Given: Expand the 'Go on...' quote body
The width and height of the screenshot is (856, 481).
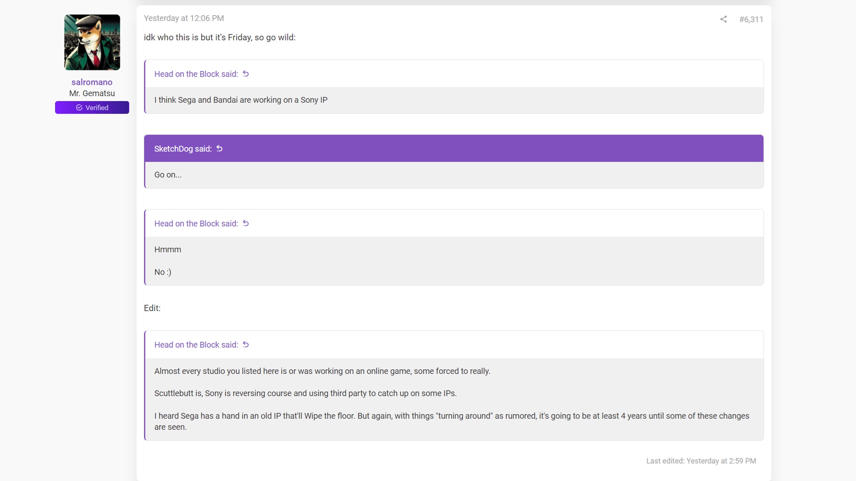Looking at the screenshot, I should (454, 175).
